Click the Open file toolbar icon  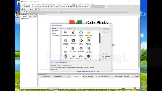pyautogui.click(x=25, y=6)
